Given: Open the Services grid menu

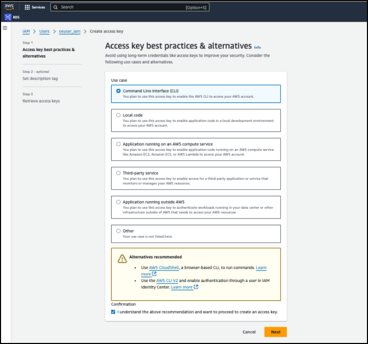Looking at the screenshot, I should point(27,7).
